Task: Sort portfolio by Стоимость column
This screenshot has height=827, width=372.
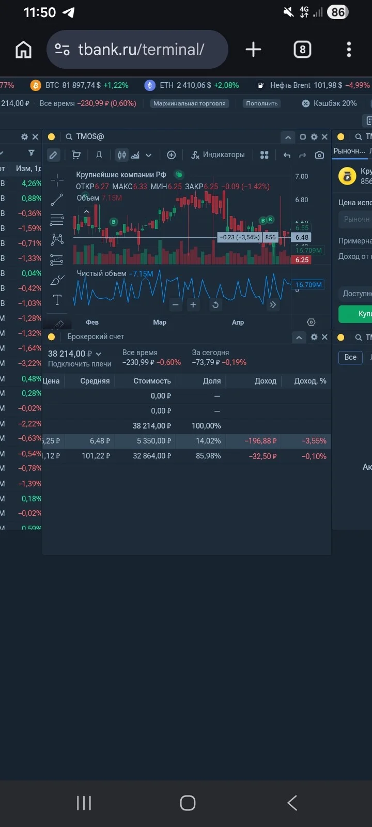Action: tap(152, 381)
